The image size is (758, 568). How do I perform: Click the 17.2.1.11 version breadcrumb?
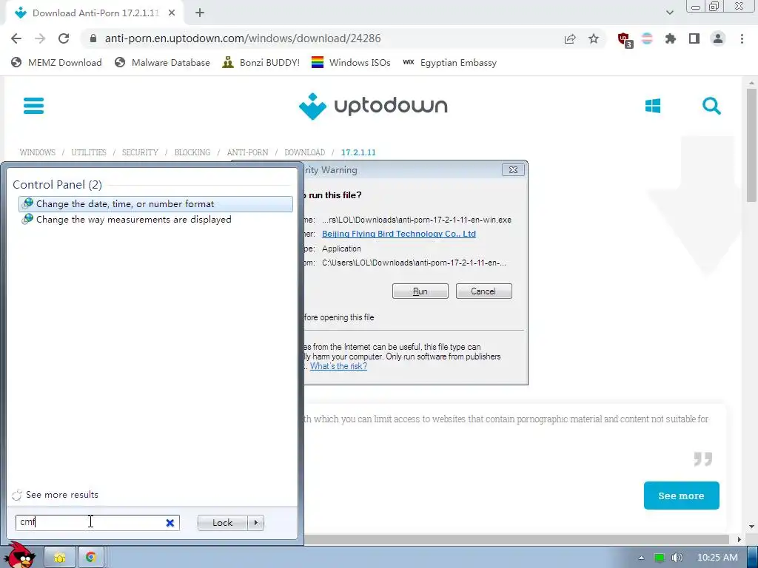coord(358,152)
